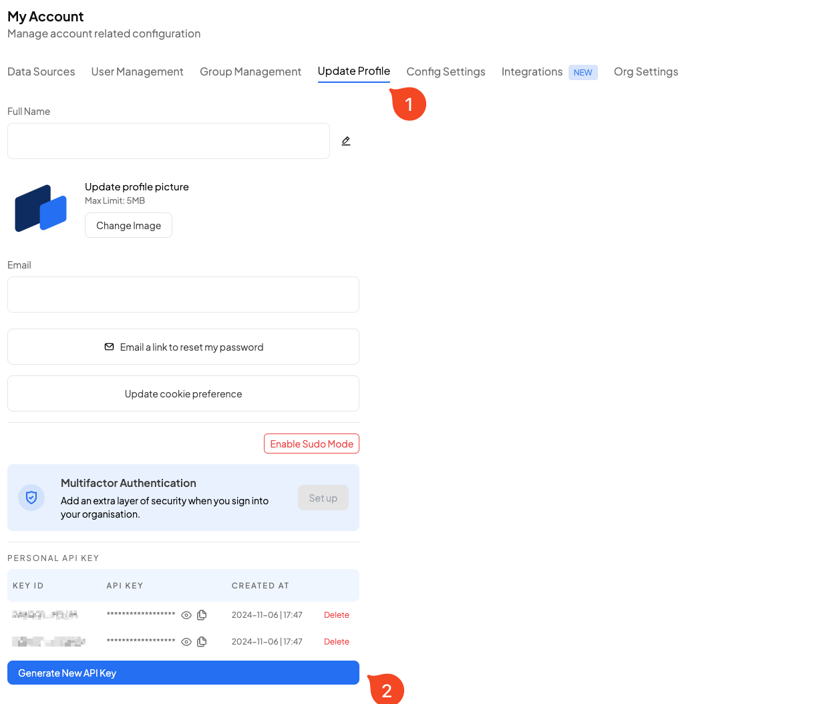Focus the Email input field
Image resolution: width=817 pixels, height=704 pixels.
tap(183, 295)
